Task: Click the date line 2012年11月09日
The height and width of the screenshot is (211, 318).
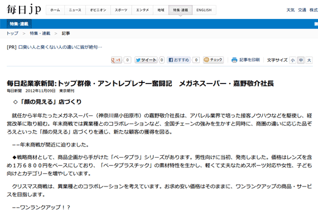Action: (40, 91)
